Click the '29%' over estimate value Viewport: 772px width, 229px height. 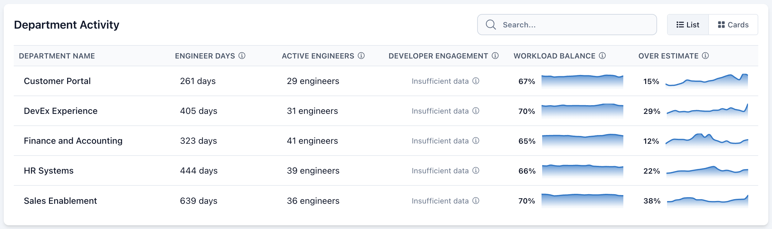(652, 111)
